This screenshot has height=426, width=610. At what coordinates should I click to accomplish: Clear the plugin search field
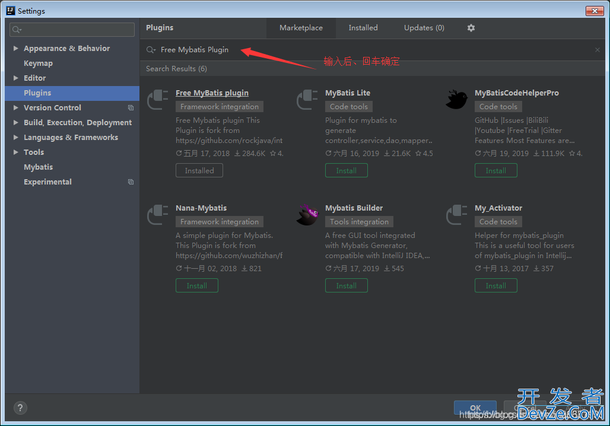click(597, 50)
